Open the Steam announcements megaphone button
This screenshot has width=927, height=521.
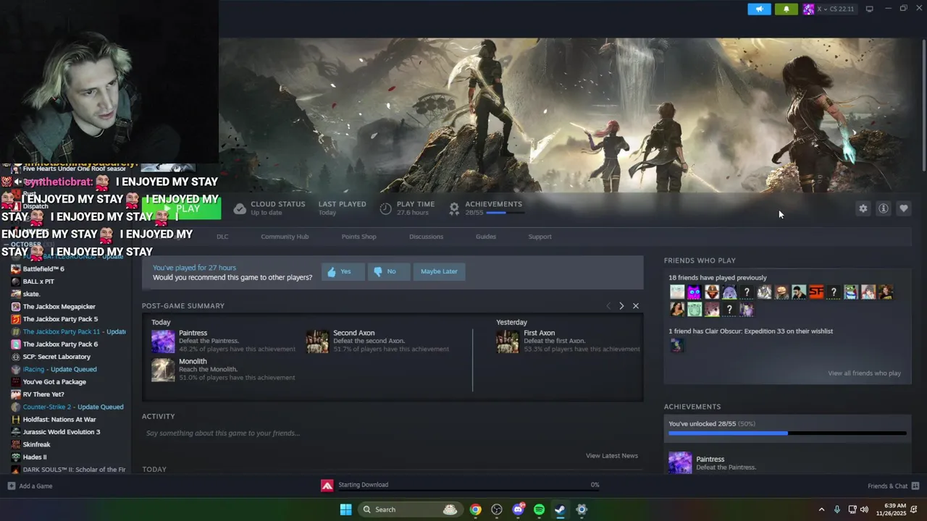[759, 9]
